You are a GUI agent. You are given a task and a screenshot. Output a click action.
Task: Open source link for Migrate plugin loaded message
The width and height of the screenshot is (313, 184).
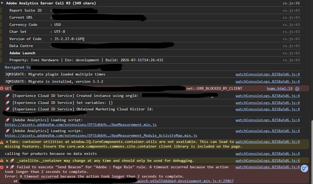(x=268, y=74)
